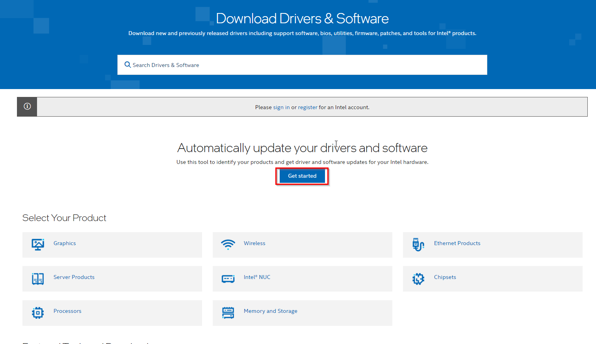Viewport: 596px width, 344px height.
Task: Choose the Ethernet Products cable icon
Action: (418, 244)
